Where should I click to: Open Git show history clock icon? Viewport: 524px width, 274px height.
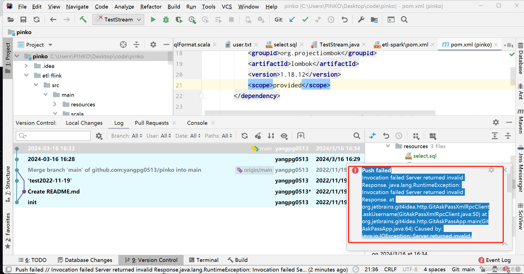click(331, 20)
